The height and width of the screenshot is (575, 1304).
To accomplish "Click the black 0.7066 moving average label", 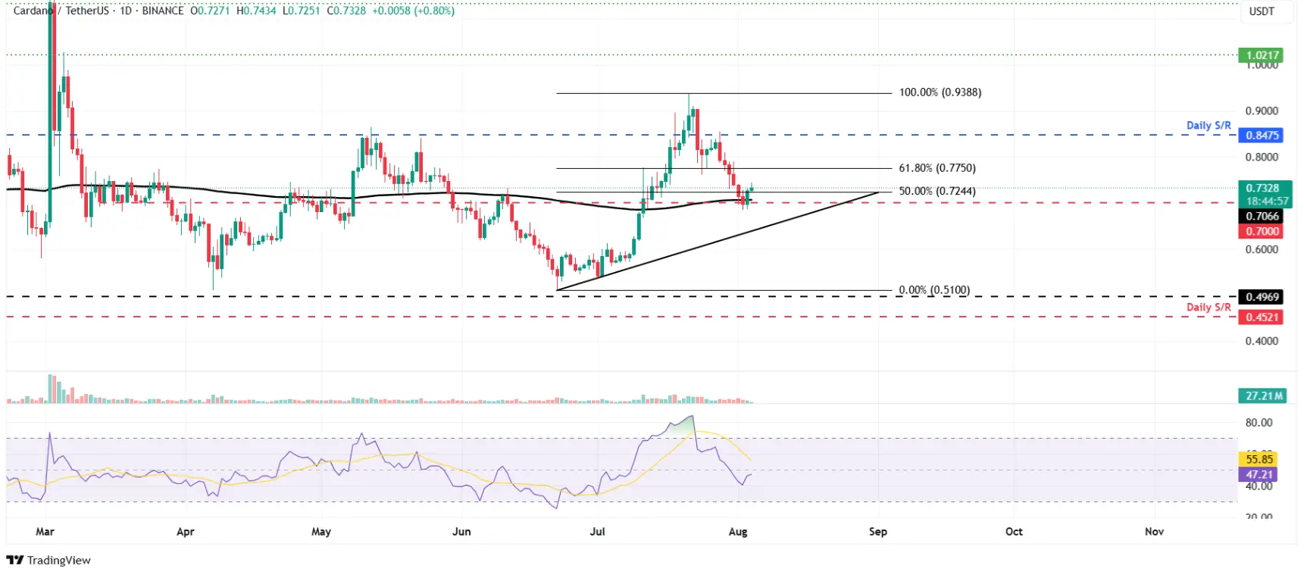I will 1262,217.
